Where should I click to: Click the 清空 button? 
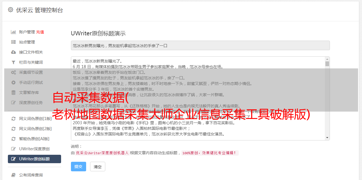coord(97,167)
